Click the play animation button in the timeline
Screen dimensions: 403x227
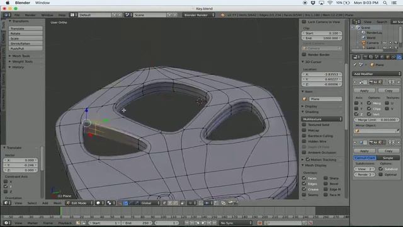[203, 223]
